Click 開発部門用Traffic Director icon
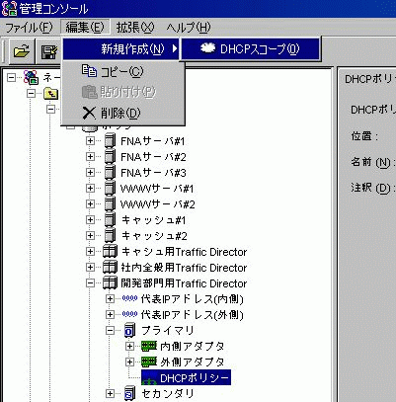The image size is (396, 402). pyautogui.click(x=110, y=283)
